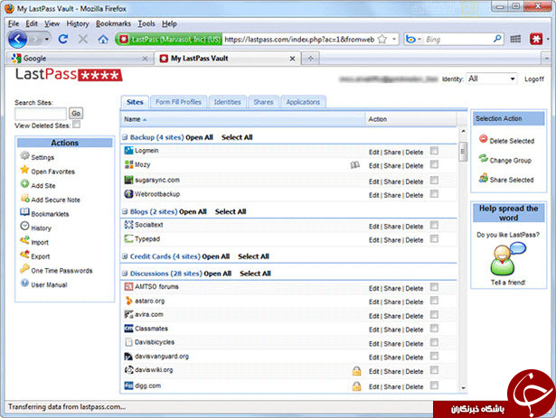
Task: Open LastPass toolbar extension icon
Action: coord(536,39)
